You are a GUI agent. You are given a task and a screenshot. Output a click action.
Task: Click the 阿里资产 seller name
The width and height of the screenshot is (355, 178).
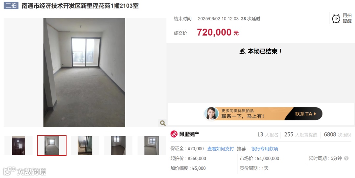tap(189, 134)
